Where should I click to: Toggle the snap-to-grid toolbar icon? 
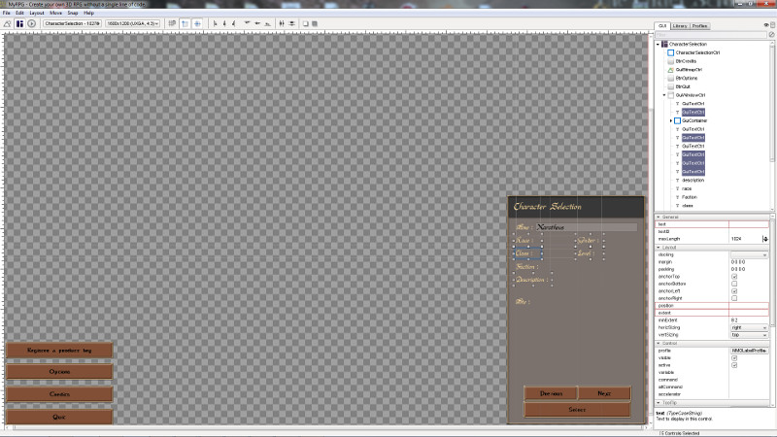(172, 23)
